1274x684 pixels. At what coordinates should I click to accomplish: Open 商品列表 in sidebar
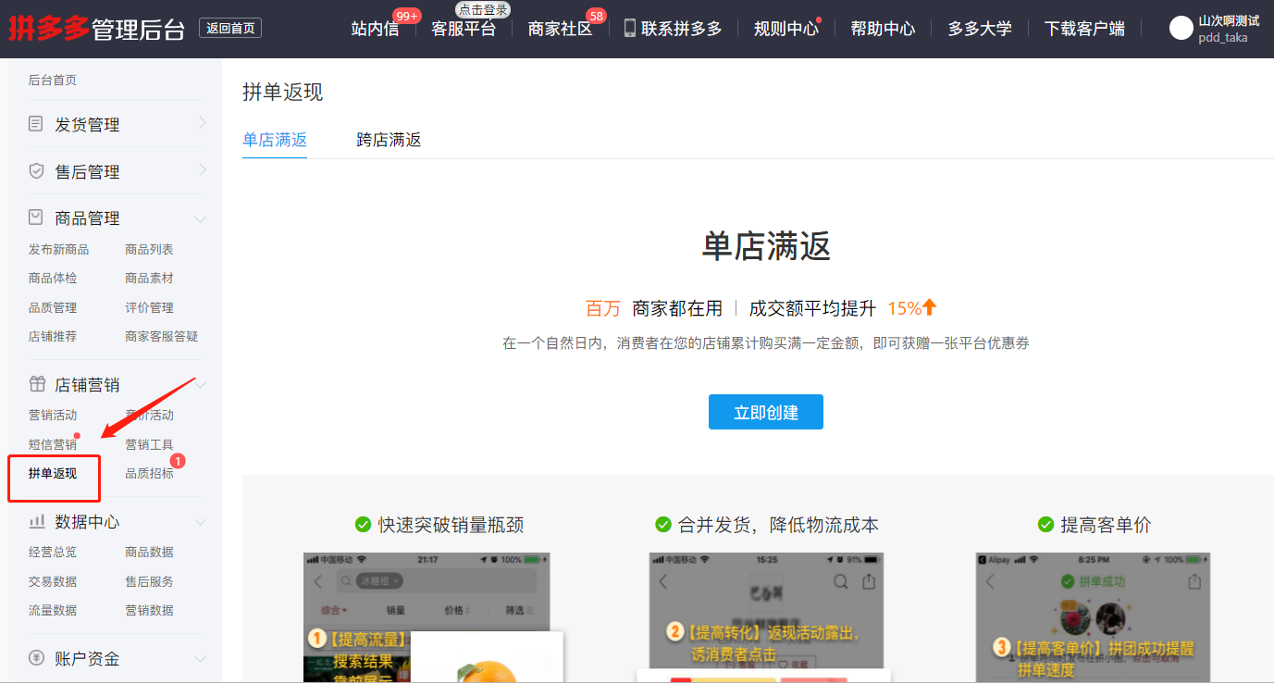(149, 249)
